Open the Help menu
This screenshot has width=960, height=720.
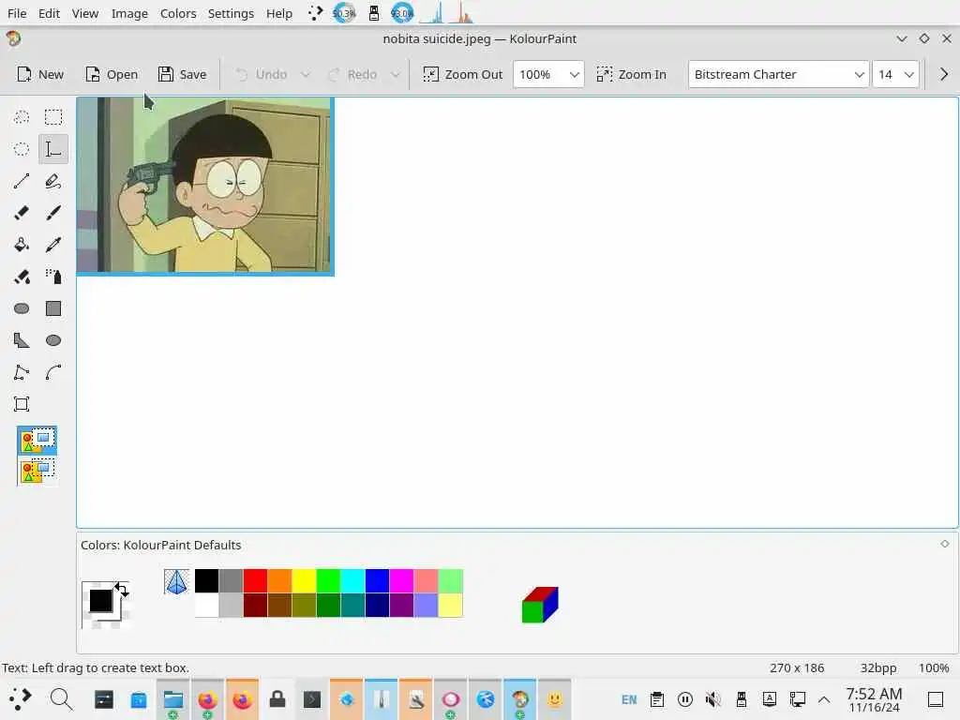(x=279, y=13)
